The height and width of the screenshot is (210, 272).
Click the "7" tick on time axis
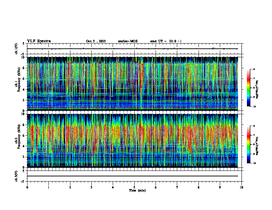click(177, 187)
